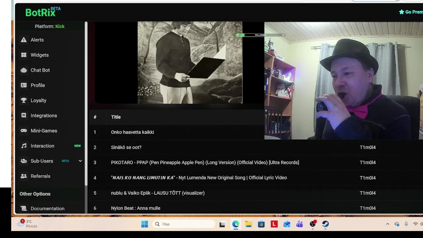Click the BotRix logo link
Image resolution: width=423 pixels, height=238 pixels.
coord(43,12)
